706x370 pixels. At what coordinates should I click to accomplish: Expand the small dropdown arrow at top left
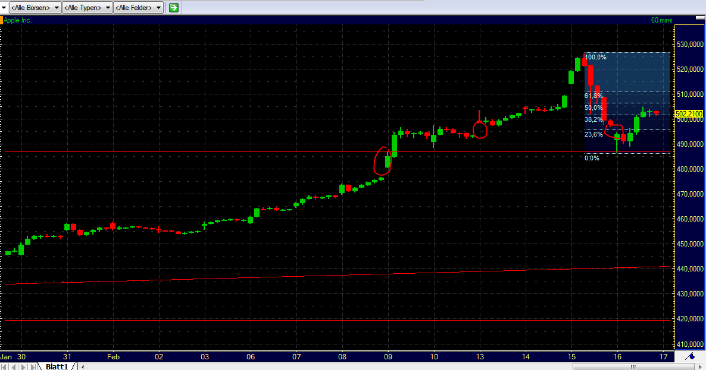(3, 7)
